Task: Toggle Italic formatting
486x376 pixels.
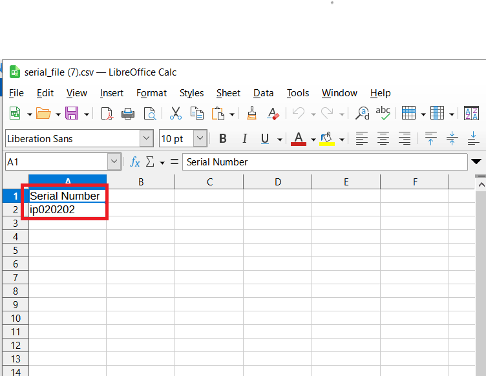Action: [x=244, y=138]
